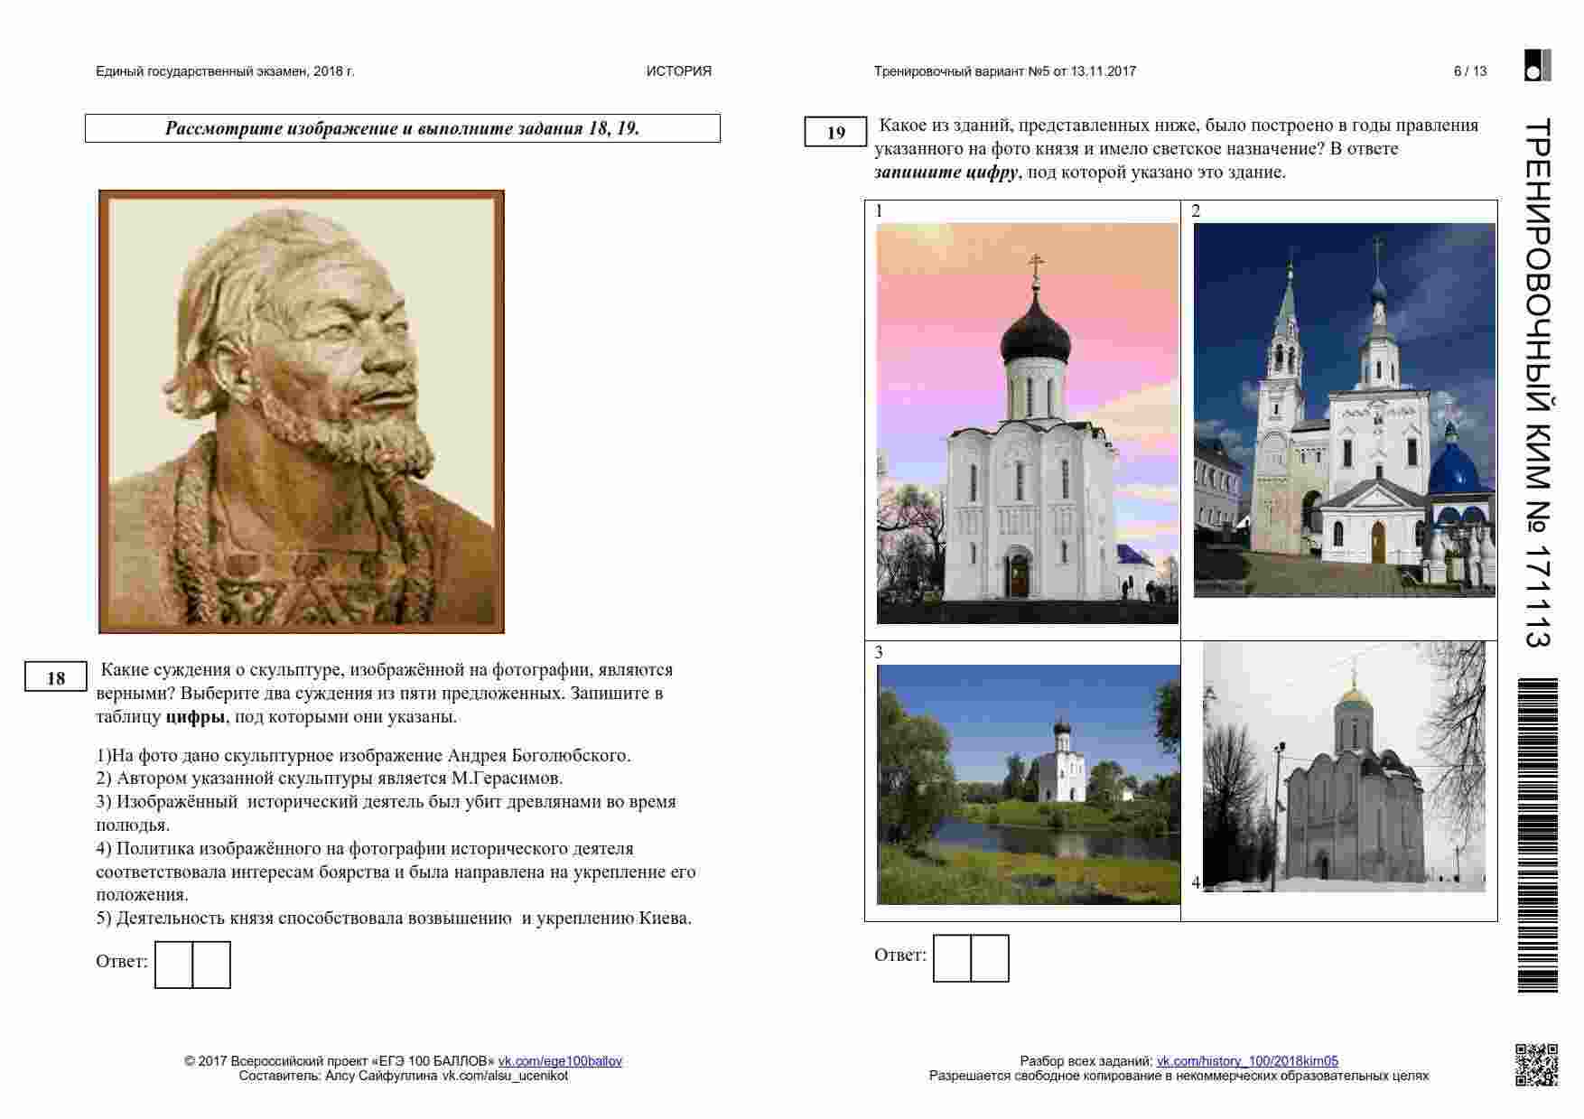This screenshot has width=1584, height=1119.
Task: Click the page indicator 6 / 13
Action: 1469,71
